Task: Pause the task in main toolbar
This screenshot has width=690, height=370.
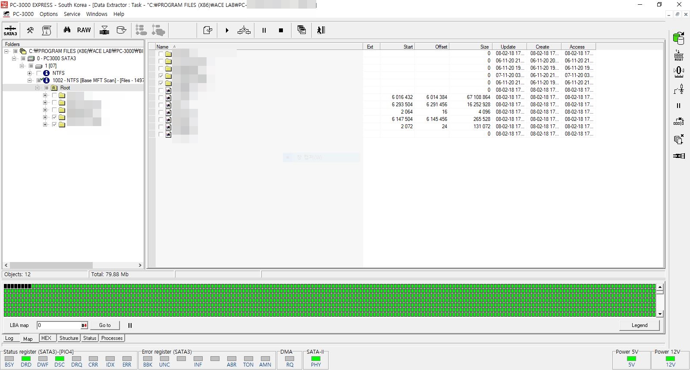Action: tap(264, 31)
